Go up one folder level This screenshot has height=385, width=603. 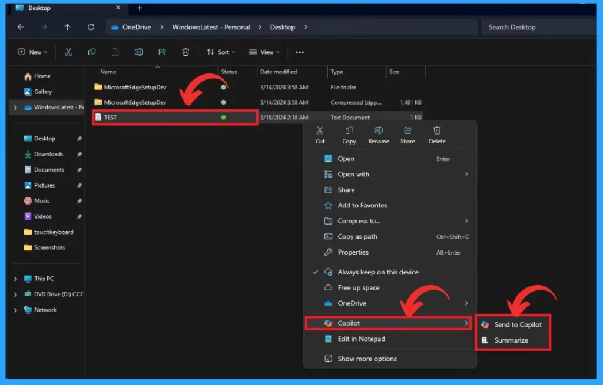click(x=67, y=27)
